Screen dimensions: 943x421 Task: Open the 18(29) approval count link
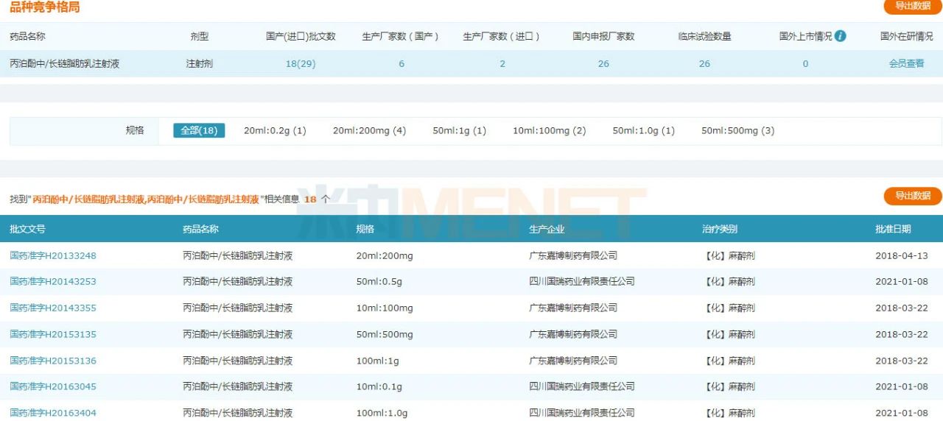[x=301, y=64]
